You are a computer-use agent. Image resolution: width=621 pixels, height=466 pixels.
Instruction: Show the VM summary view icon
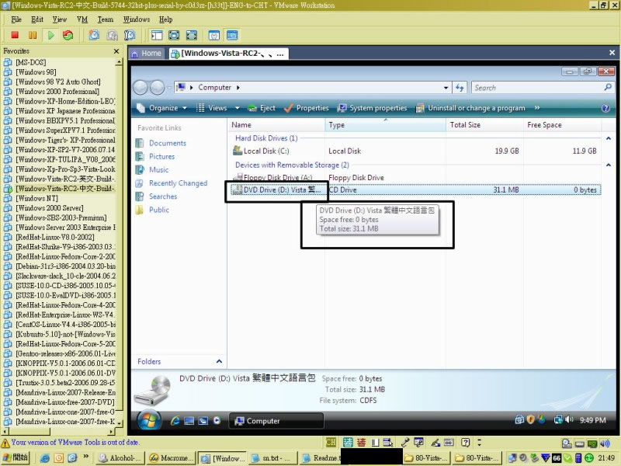214,35
